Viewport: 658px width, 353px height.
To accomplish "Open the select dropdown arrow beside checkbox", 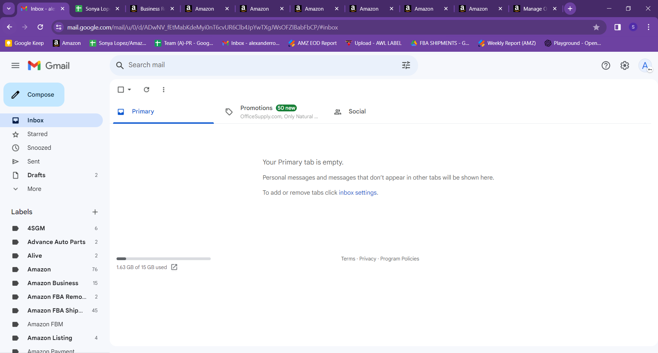I will 130,89.
